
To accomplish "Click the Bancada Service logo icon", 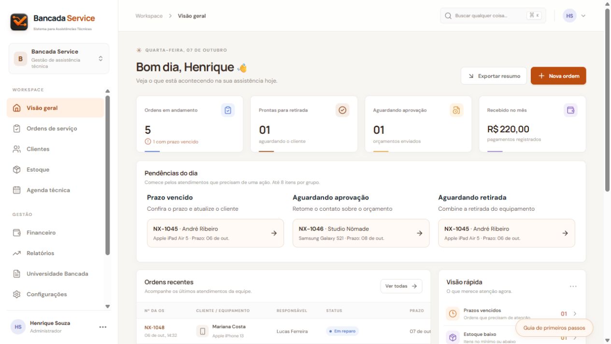I will pyautogui.click(x=19, y=22).
